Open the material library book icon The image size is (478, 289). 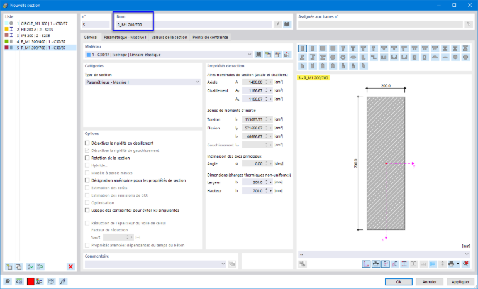[x=258, y=55]
